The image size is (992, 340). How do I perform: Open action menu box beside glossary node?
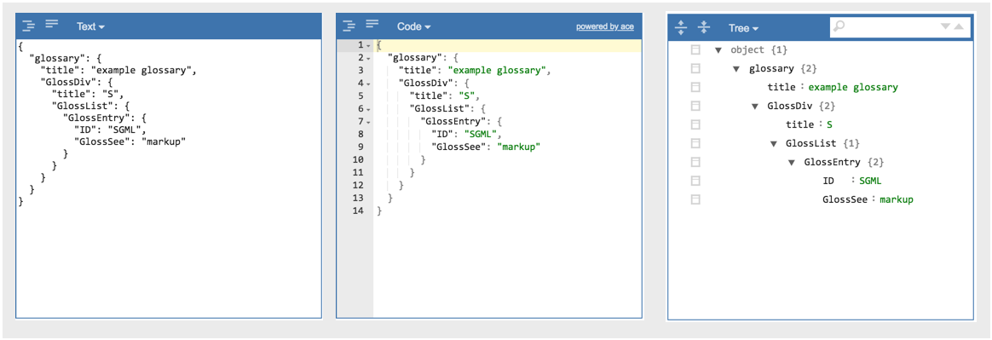[695, 68]
